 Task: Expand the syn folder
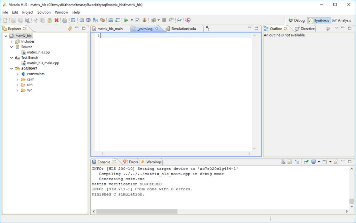pyautogui.click(x=17, y=90)
